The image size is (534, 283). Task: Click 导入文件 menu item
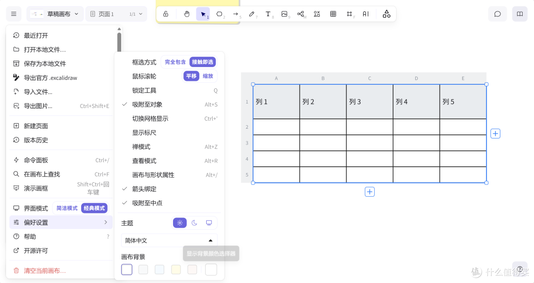[61, 92]
